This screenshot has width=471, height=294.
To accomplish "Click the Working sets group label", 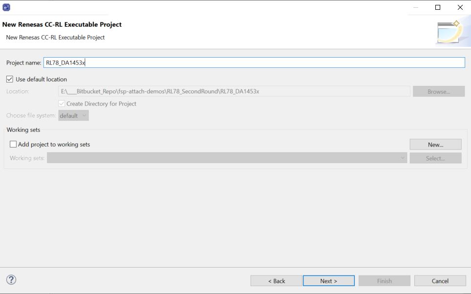I will tap(23, 130).
